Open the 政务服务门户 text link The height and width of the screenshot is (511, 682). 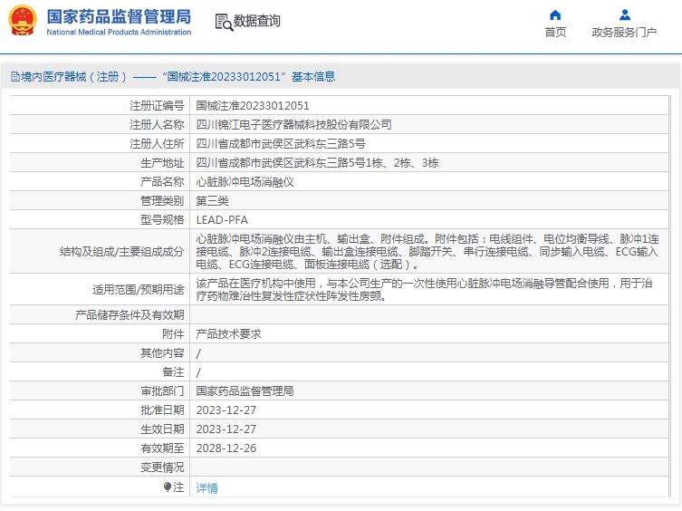coord(624,33)
